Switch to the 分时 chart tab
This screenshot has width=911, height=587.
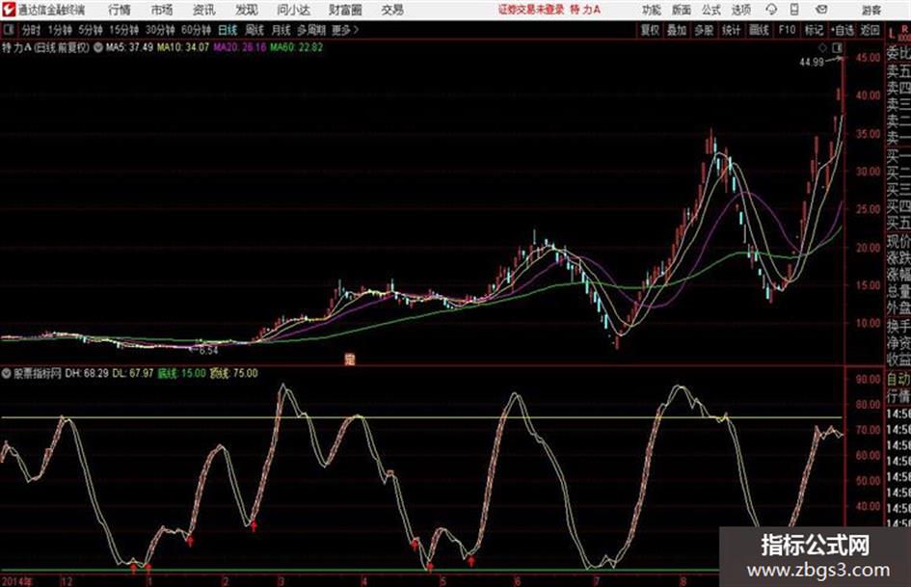31,30
